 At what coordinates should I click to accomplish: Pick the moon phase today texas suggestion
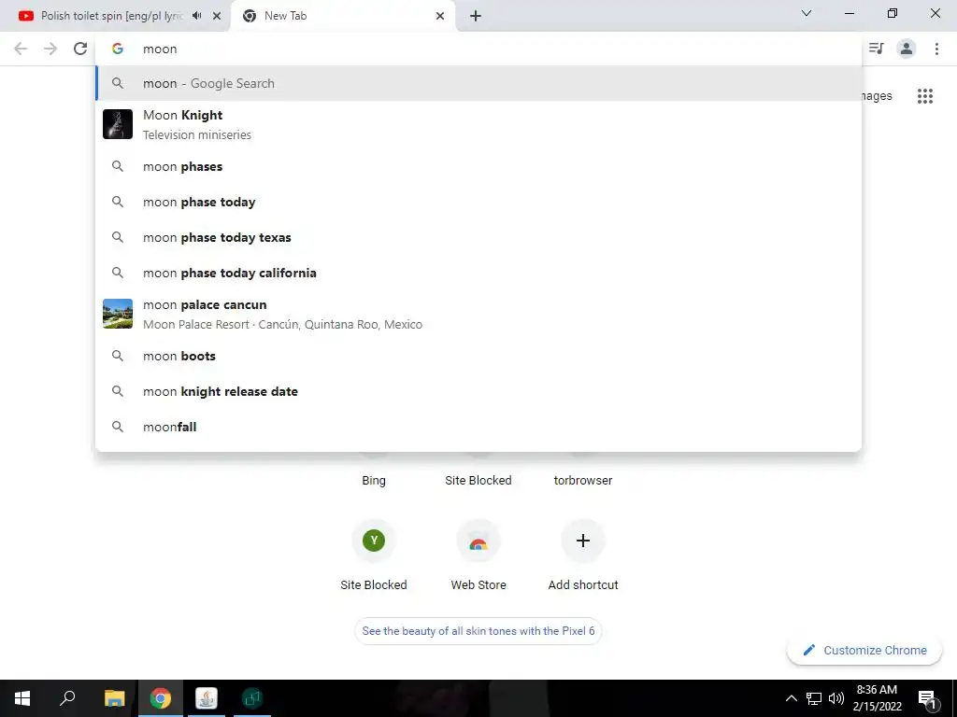pyautogui.click(x=478, y=237)
